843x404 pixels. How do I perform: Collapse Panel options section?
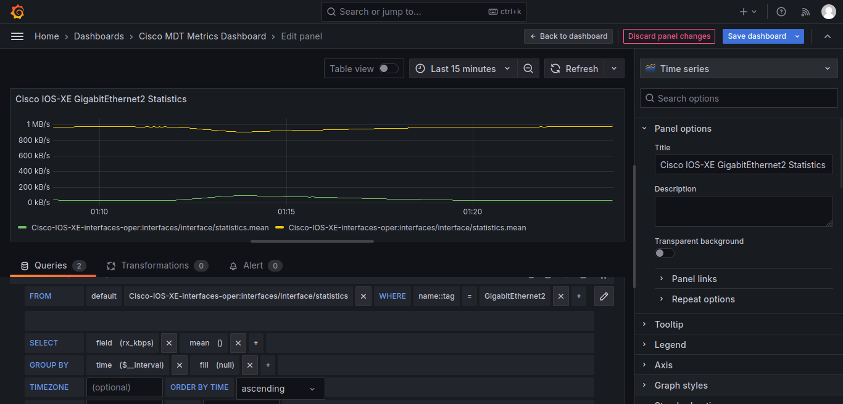683,129
